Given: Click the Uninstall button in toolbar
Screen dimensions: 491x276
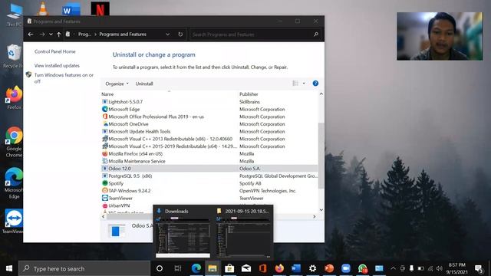Looking at the screenshot, I should tap(144, 84).
